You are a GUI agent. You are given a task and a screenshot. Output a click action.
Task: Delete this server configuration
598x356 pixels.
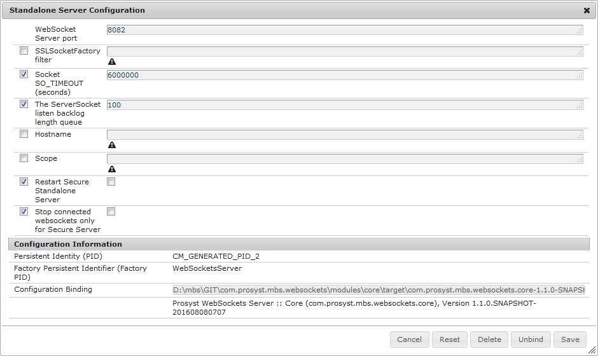tap(489, 339)
